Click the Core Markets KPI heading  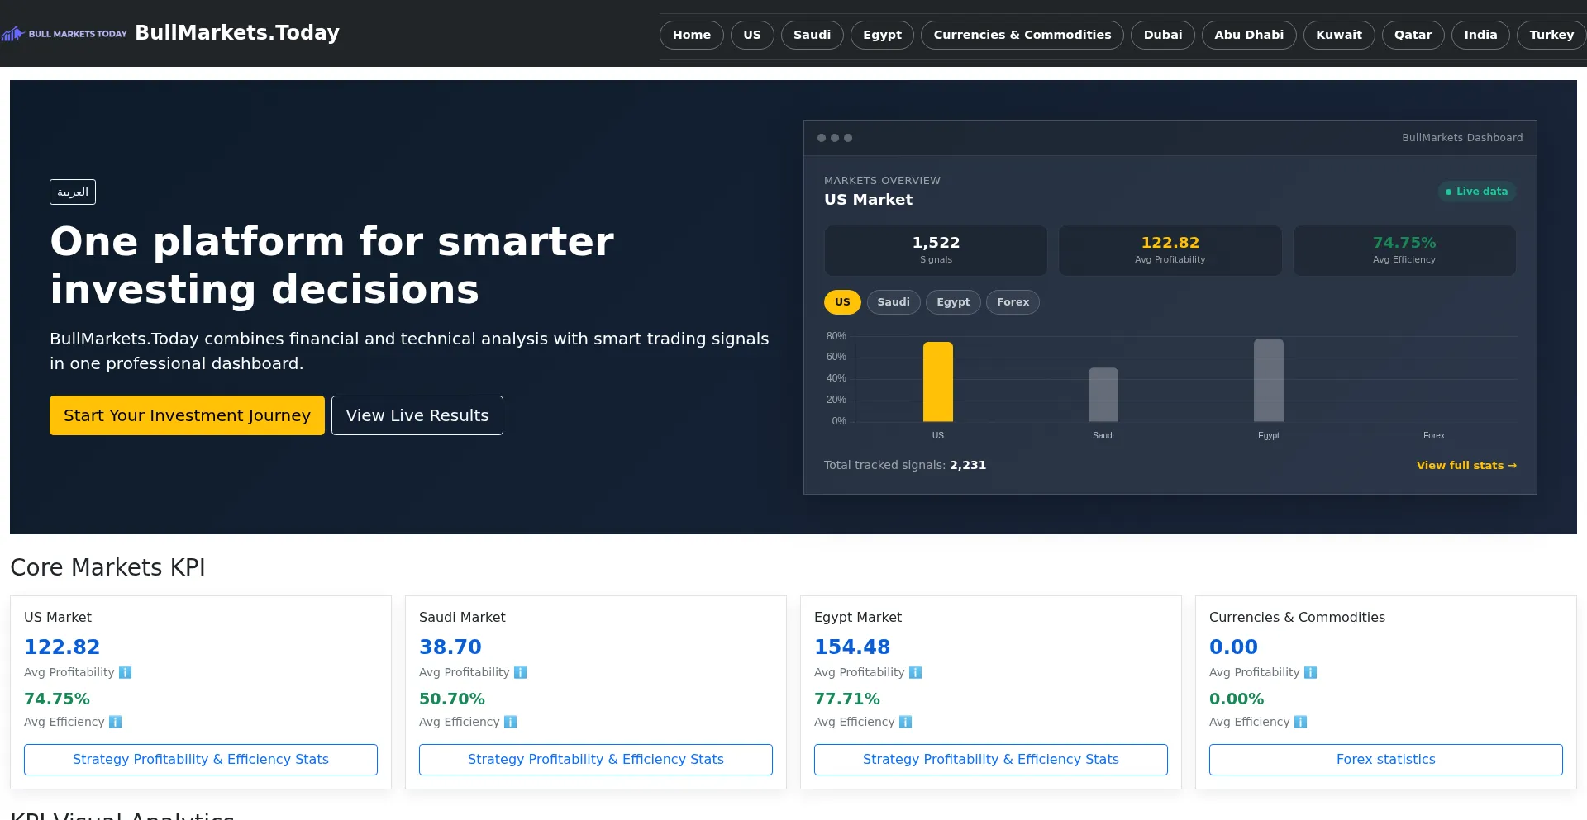(x=107, y=567)
